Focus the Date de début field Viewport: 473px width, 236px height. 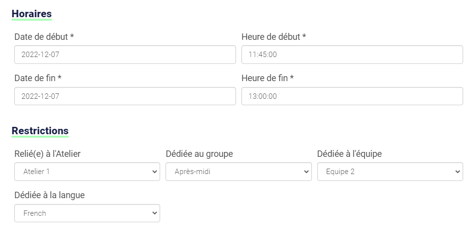tap(125, 55)
